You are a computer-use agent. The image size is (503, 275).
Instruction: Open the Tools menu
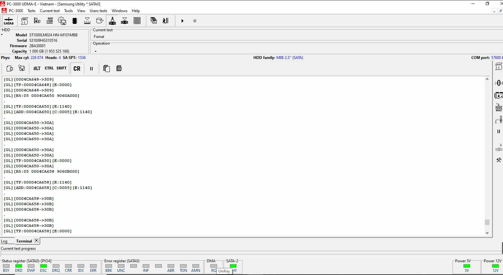tap(68, 11)
